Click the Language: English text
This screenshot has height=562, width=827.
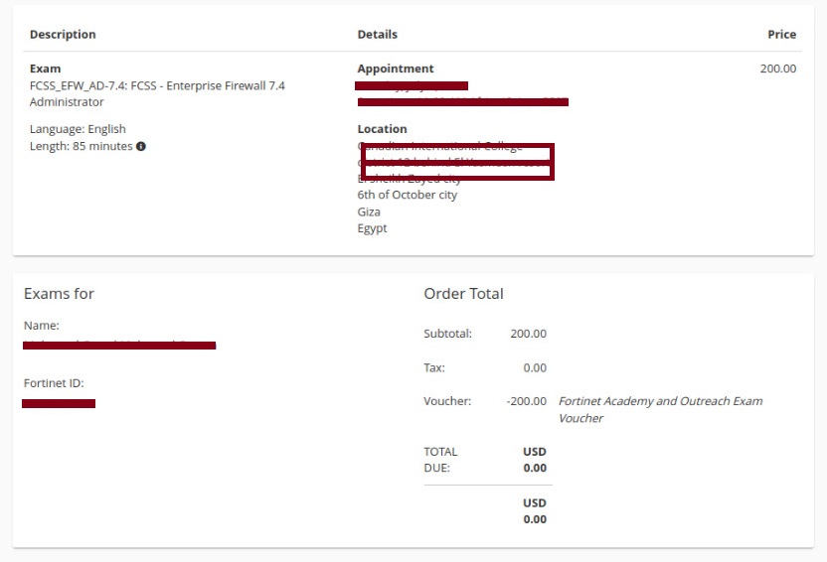(78, 129)
